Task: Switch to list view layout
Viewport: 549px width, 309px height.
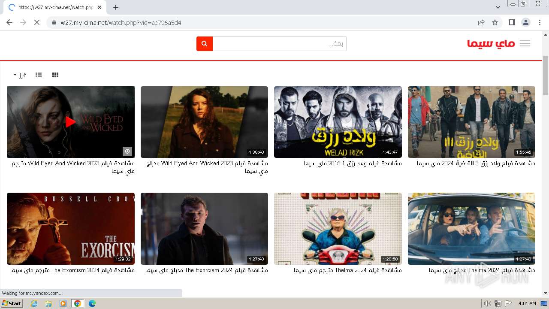Action: tap(39, 75)
